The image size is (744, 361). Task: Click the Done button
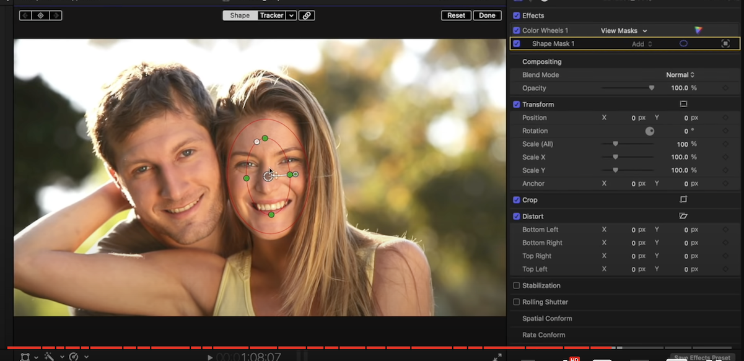click(x=487, y=15)
